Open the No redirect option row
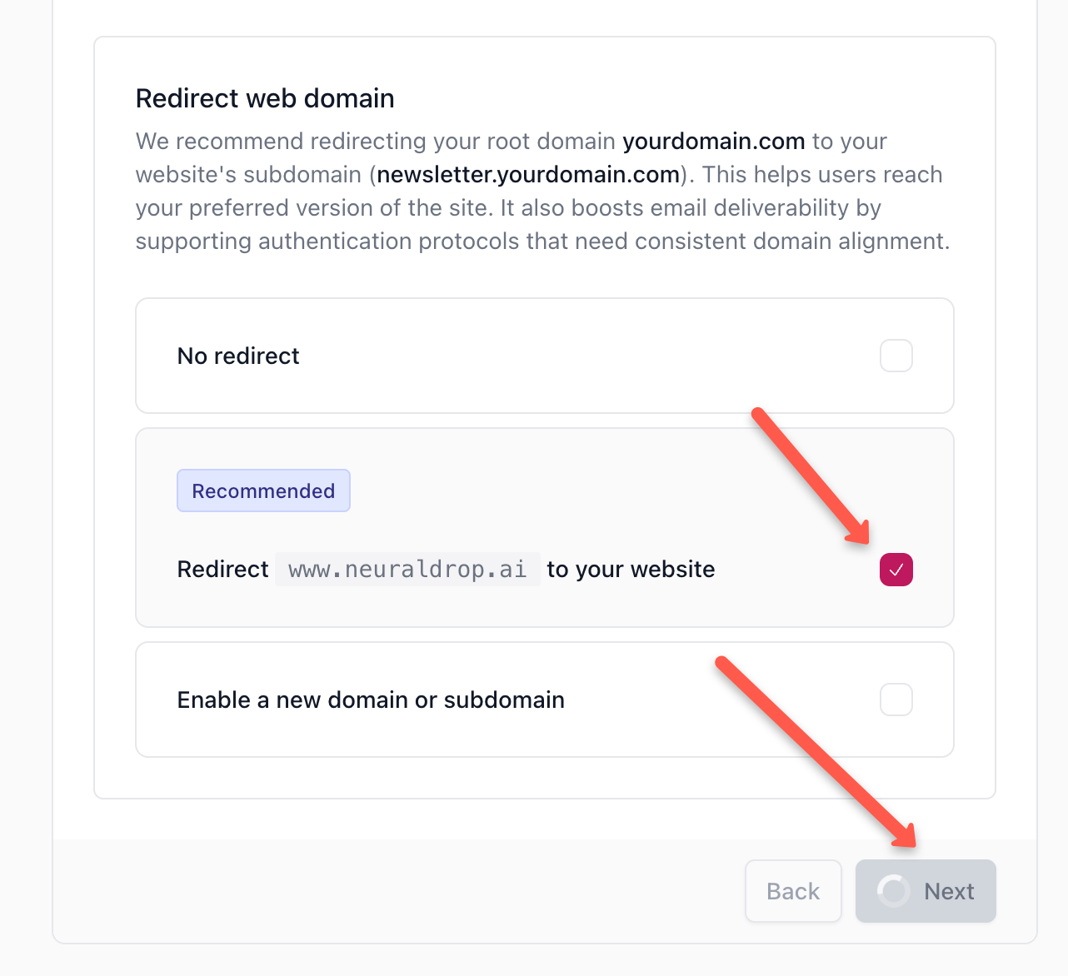 tap(544, 356)
